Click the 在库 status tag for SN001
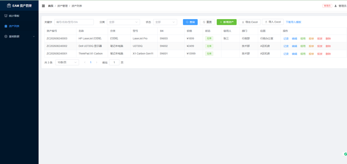 click(x=209, y=53)
